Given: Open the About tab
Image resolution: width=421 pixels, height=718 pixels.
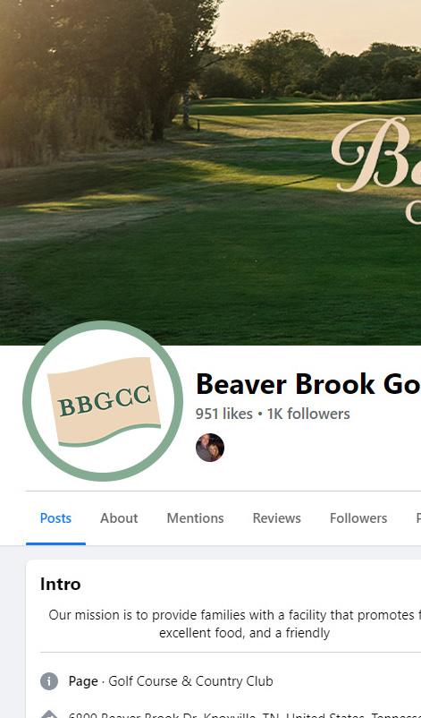Looking at the screenshot, I should 119,517.
